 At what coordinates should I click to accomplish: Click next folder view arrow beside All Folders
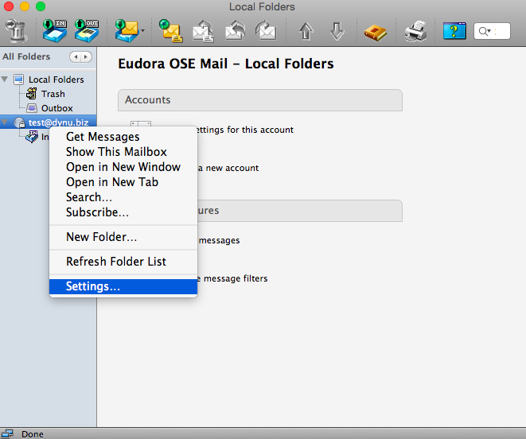coord(86,57)
